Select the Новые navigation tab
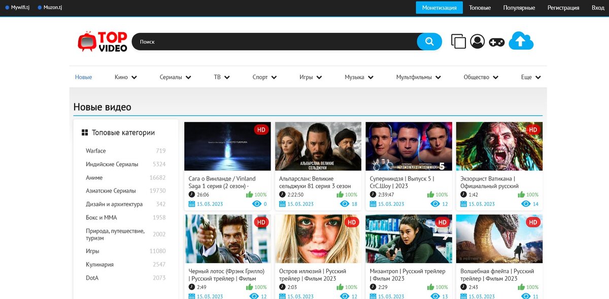The width and height of the screenshot is (609, 299). [83, 77]
